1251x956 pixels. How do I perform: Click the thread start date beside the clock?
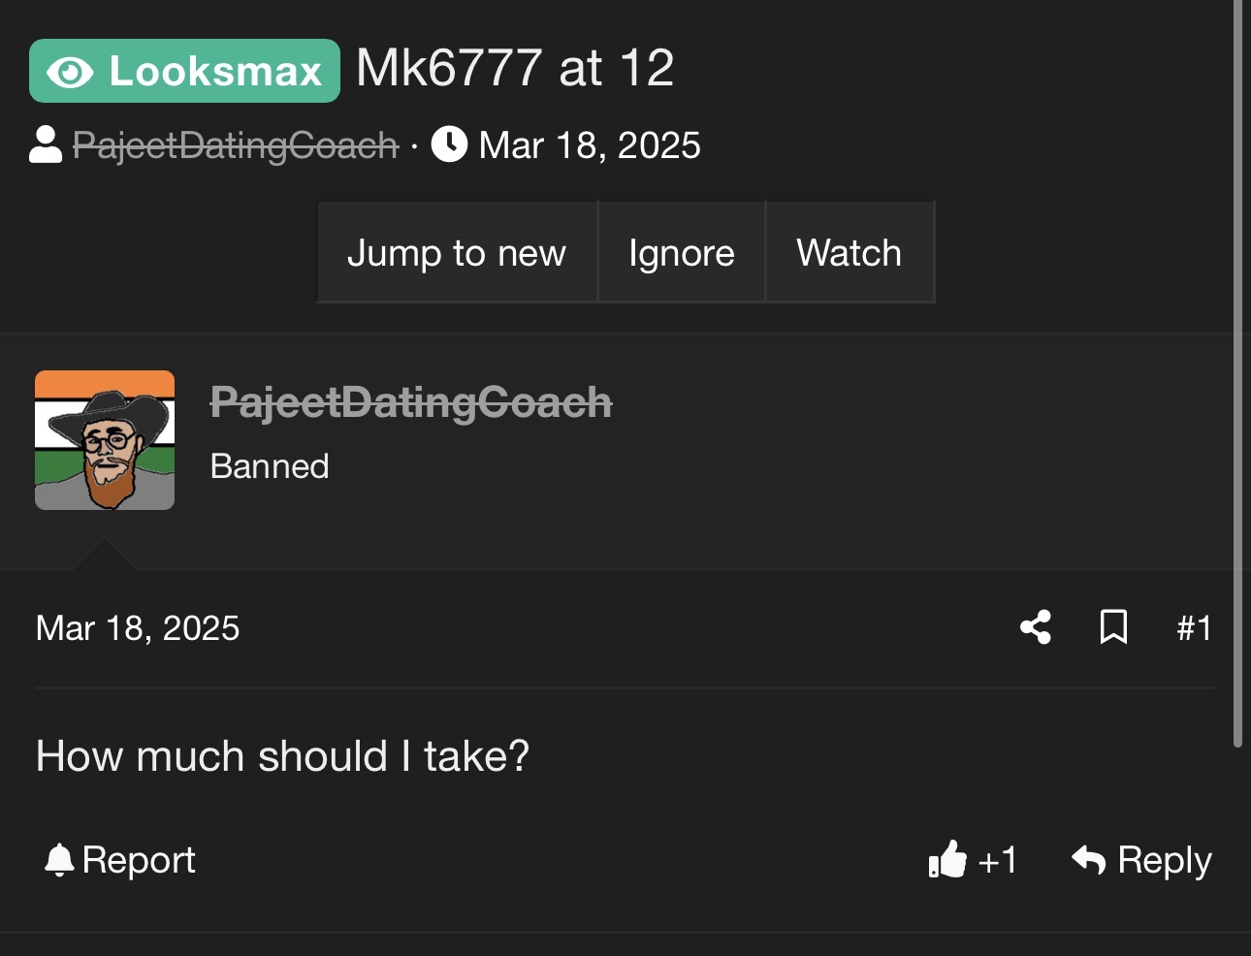[590, 145]
